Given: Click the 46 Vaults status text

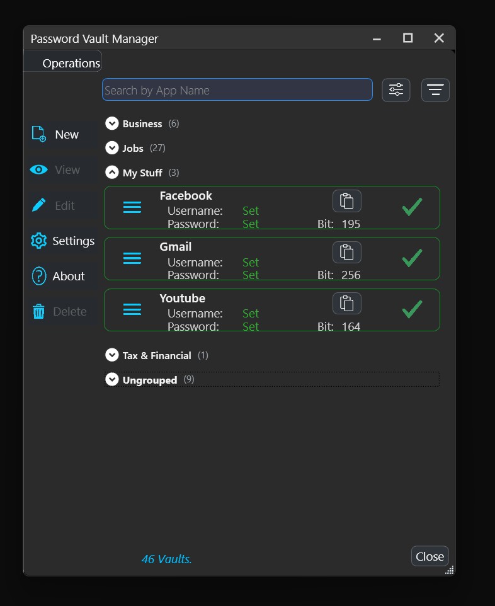Looking at the screenshot, I should click(x=166, y=559).
